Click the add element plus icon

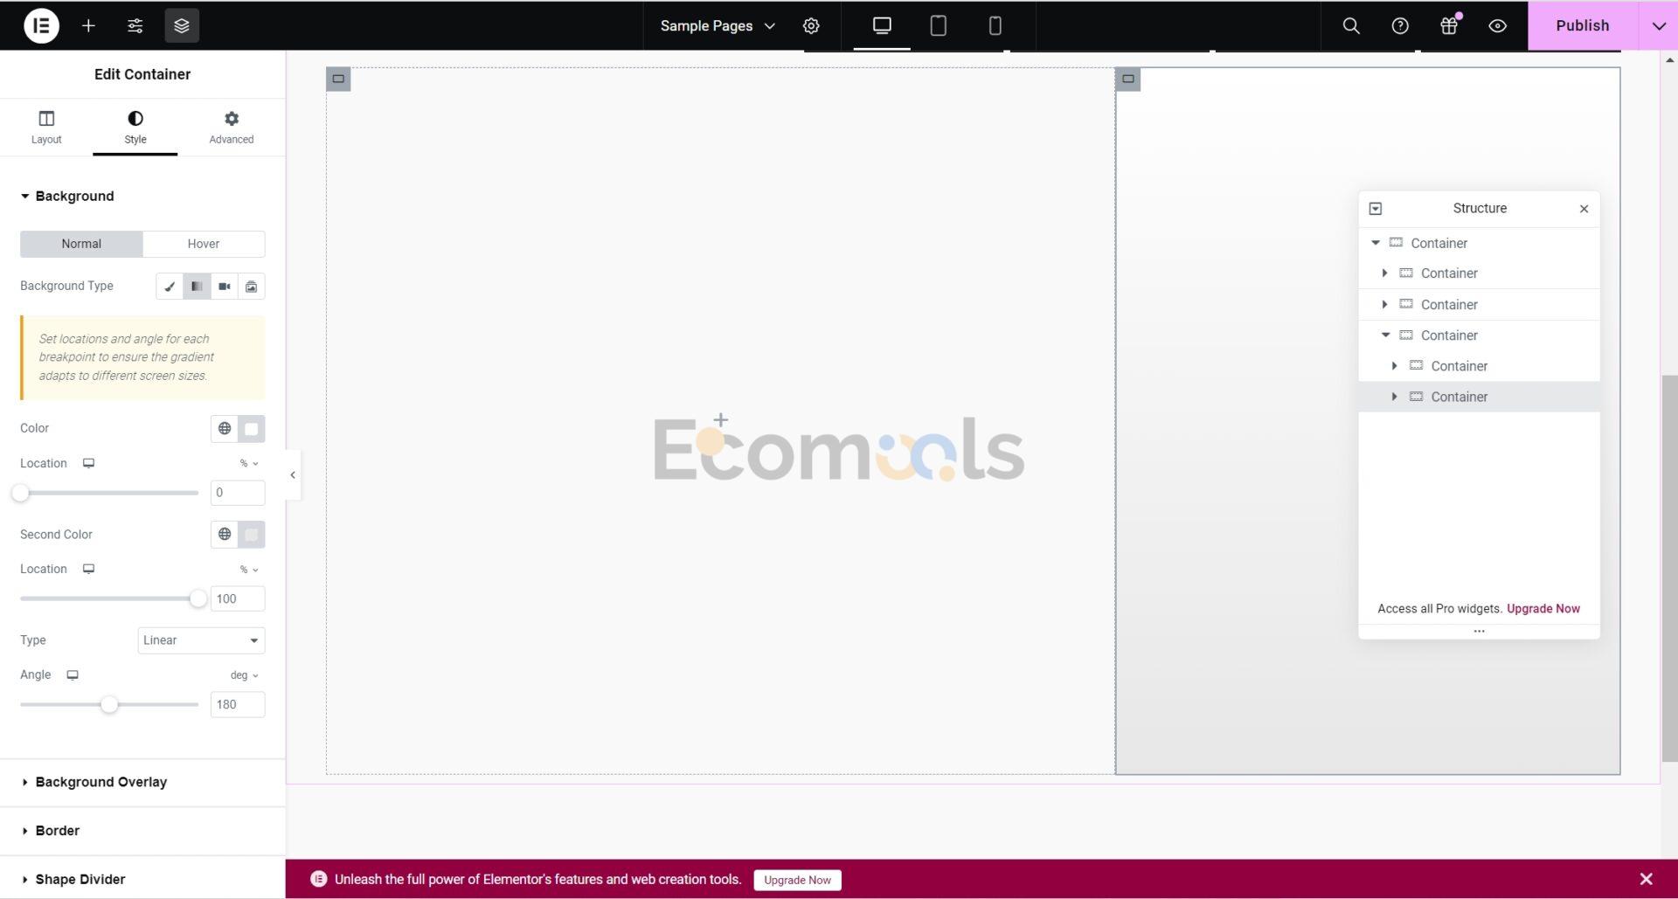88,25
